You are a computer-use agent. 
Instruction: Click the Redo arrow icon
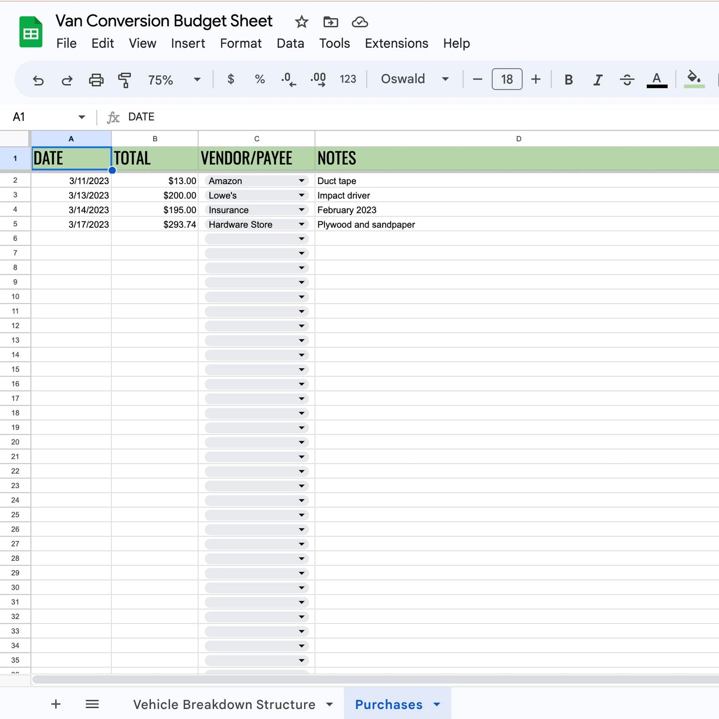pos(67,80)
